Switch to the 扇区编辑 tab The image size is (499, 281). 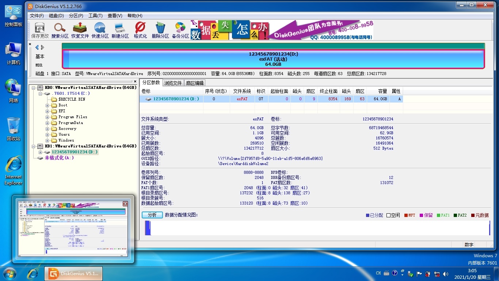tap(195, 83)
